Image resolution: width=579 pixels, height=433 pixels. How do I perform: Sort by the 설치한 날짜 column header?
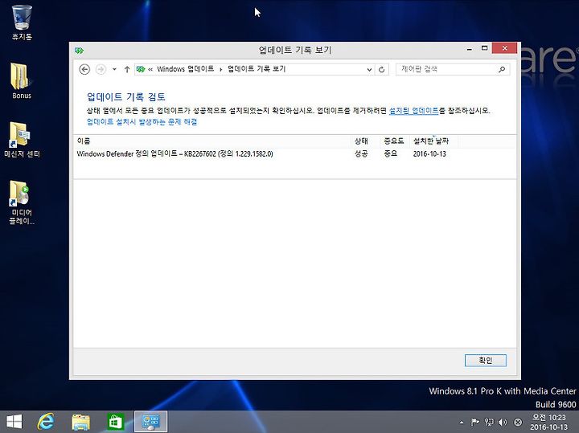(433, 141)
